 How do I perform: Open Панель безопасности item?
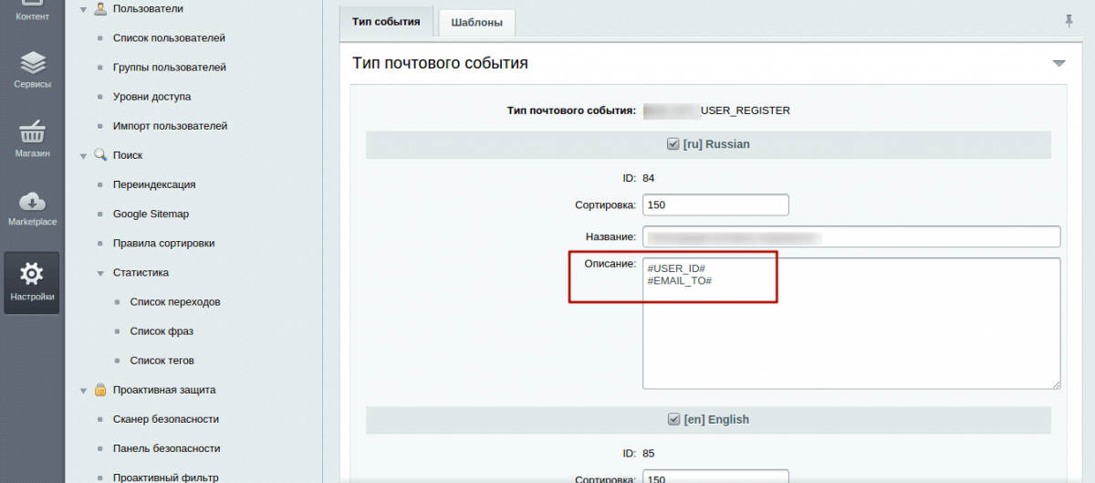167,448
